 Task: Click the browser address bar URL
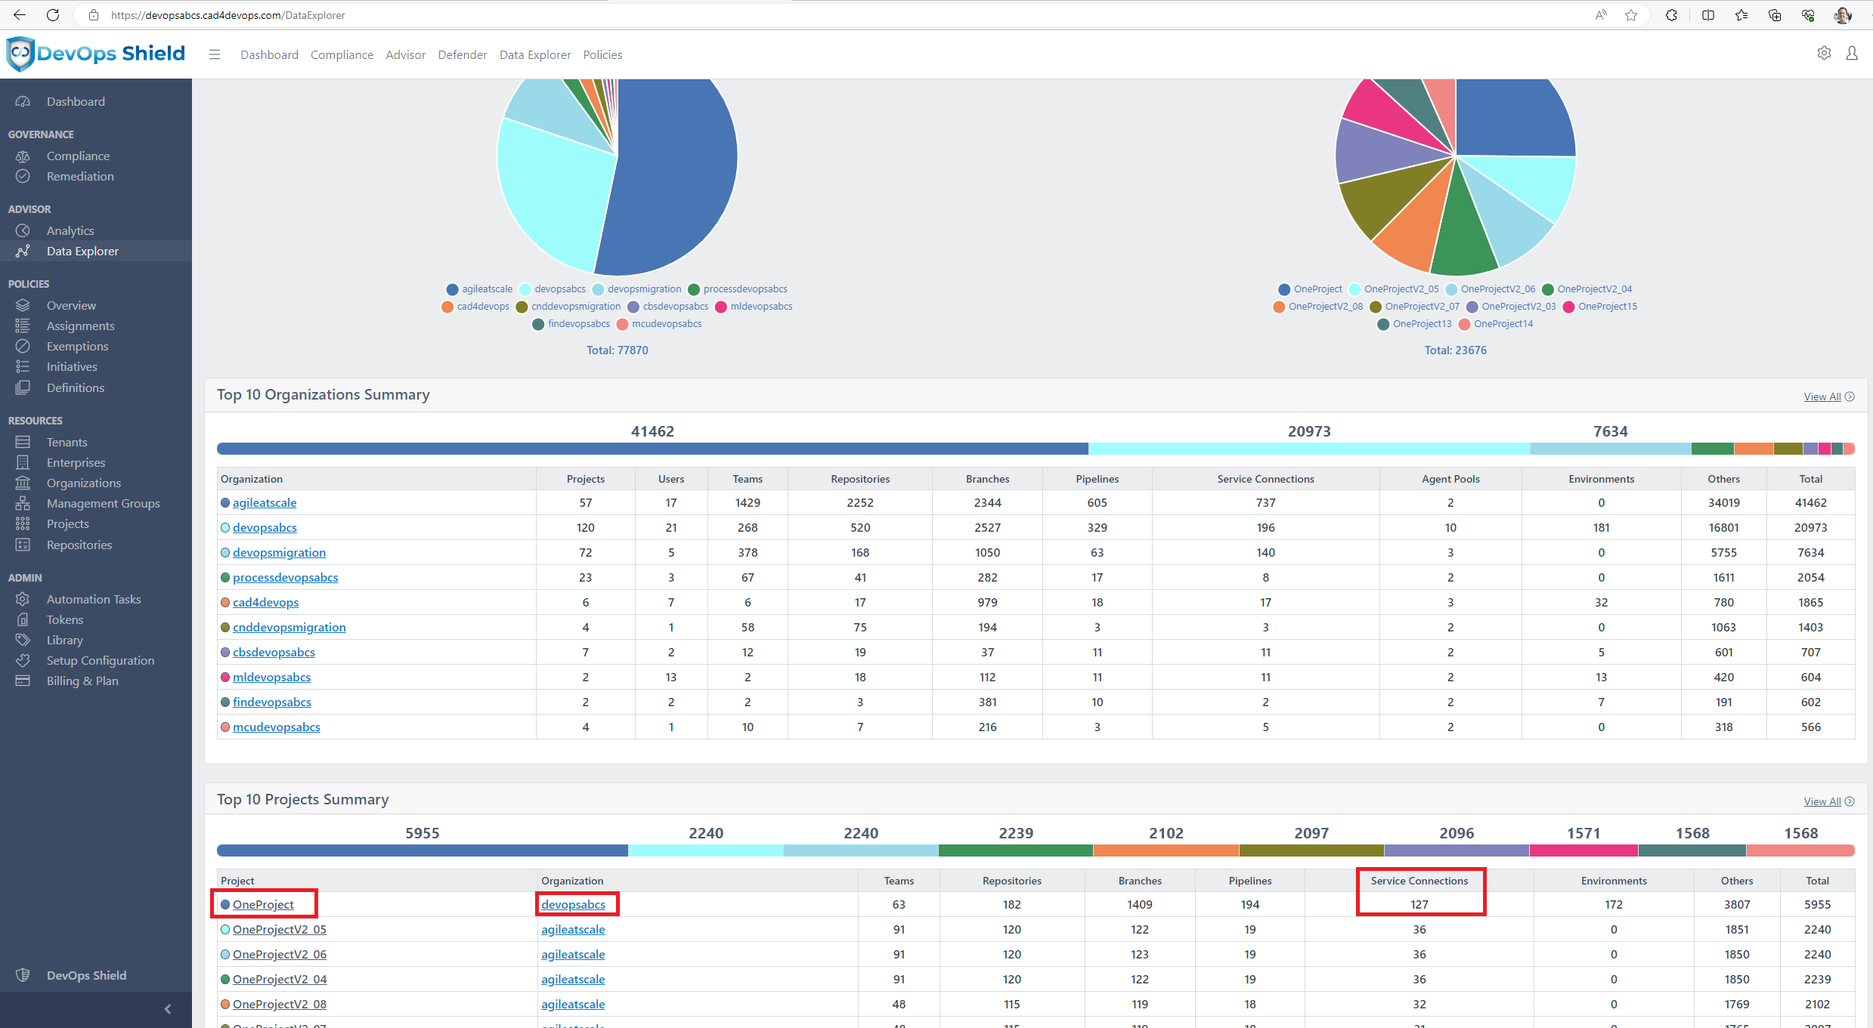tap(228, 15)
